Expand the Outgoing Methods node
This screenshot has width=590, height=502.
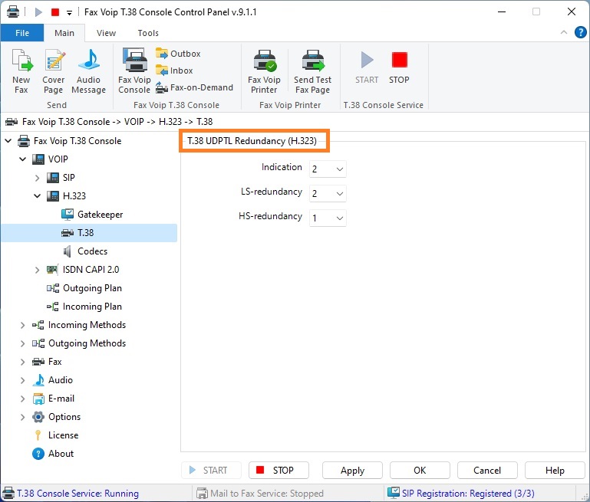(23, 343)
